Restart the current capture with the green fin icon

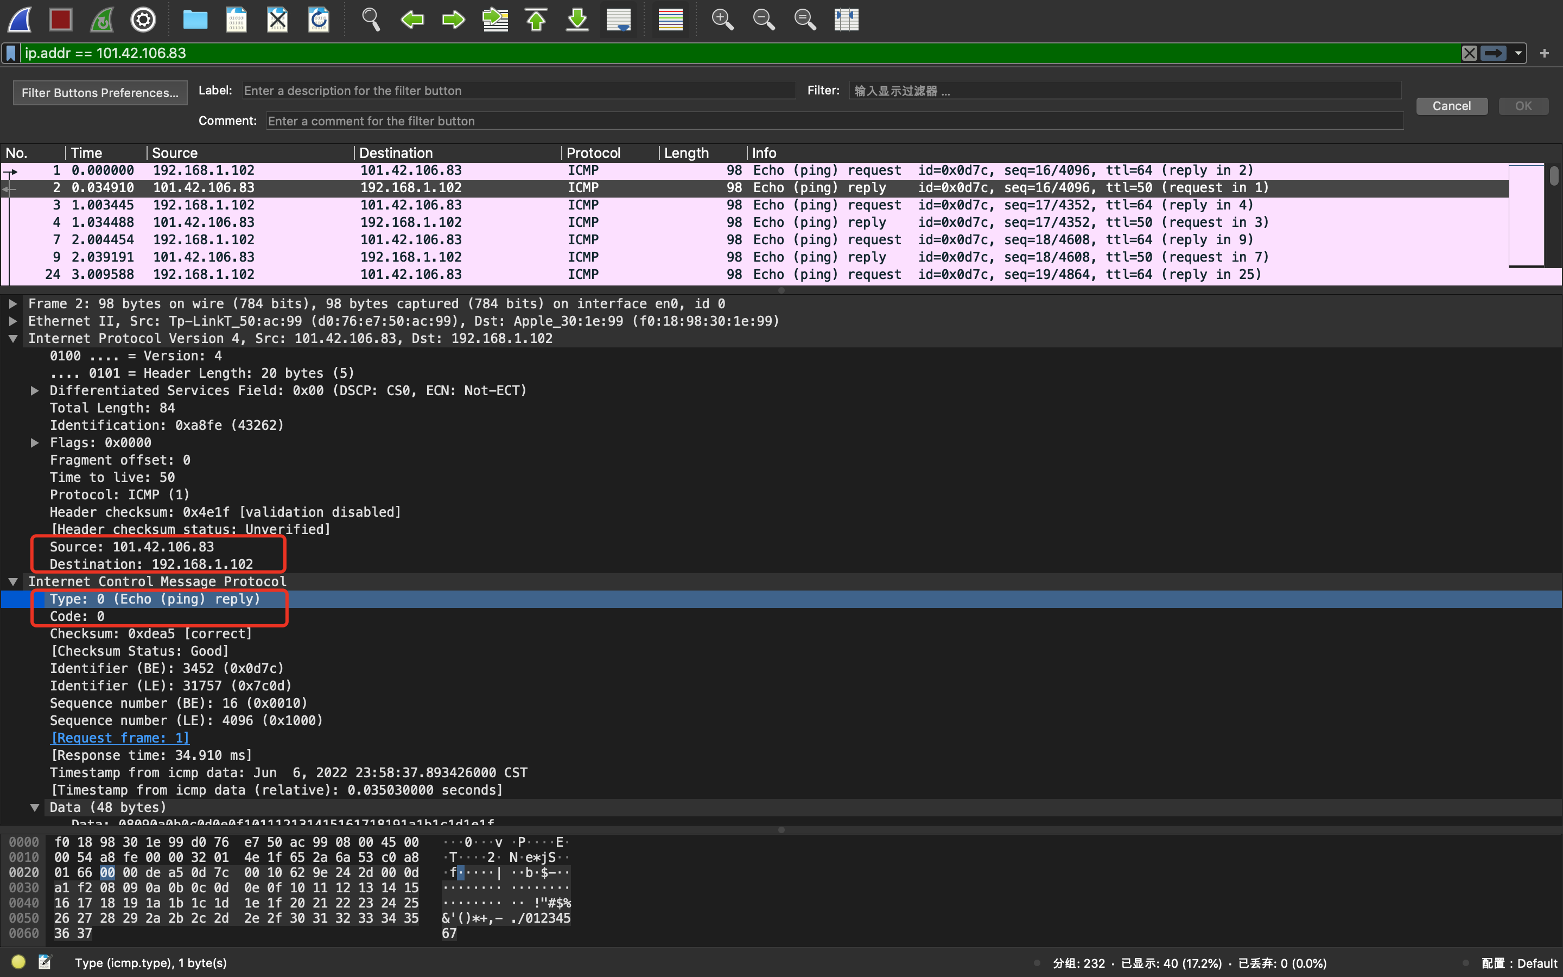pyautogui.click(x=102, y=20)
